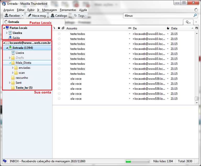Open the Ir menu

coord(38,10)
